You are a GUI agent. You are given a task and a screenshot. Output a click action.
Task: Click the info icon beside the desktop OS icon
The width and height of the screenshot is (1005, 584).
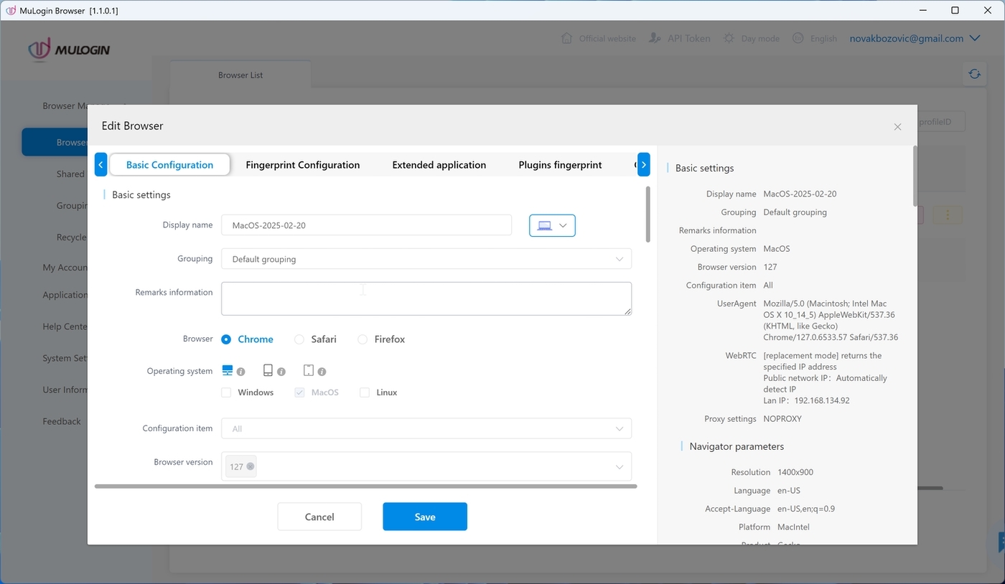tap(241, 372)
